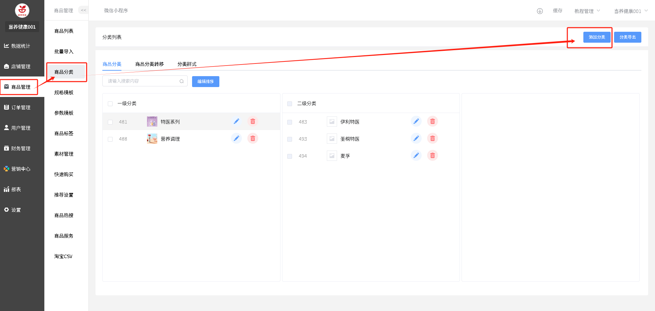Image resolution: width=655 pixels, height=311 pixels.
Task: Delete the 麦孚 subcategory
Action: (x=432, y=156)
